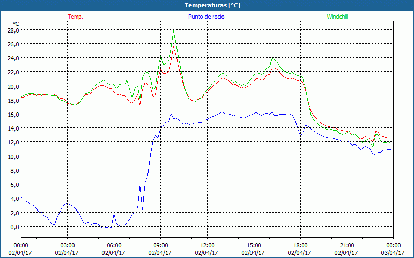Click the 24,0 y-axis value
This screenshot has height=258, width=414.
pos(13,58)
